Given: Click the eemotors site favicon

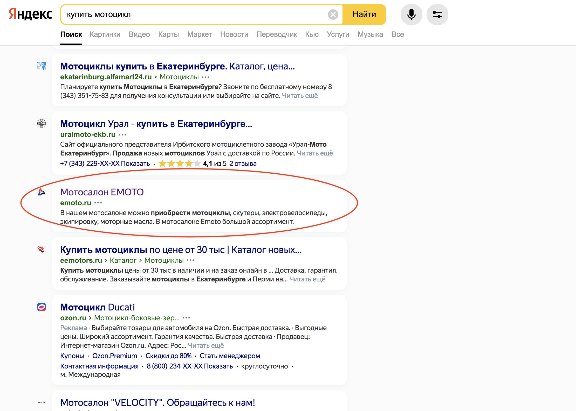Looking at the screenshot, I should point(42,249).
